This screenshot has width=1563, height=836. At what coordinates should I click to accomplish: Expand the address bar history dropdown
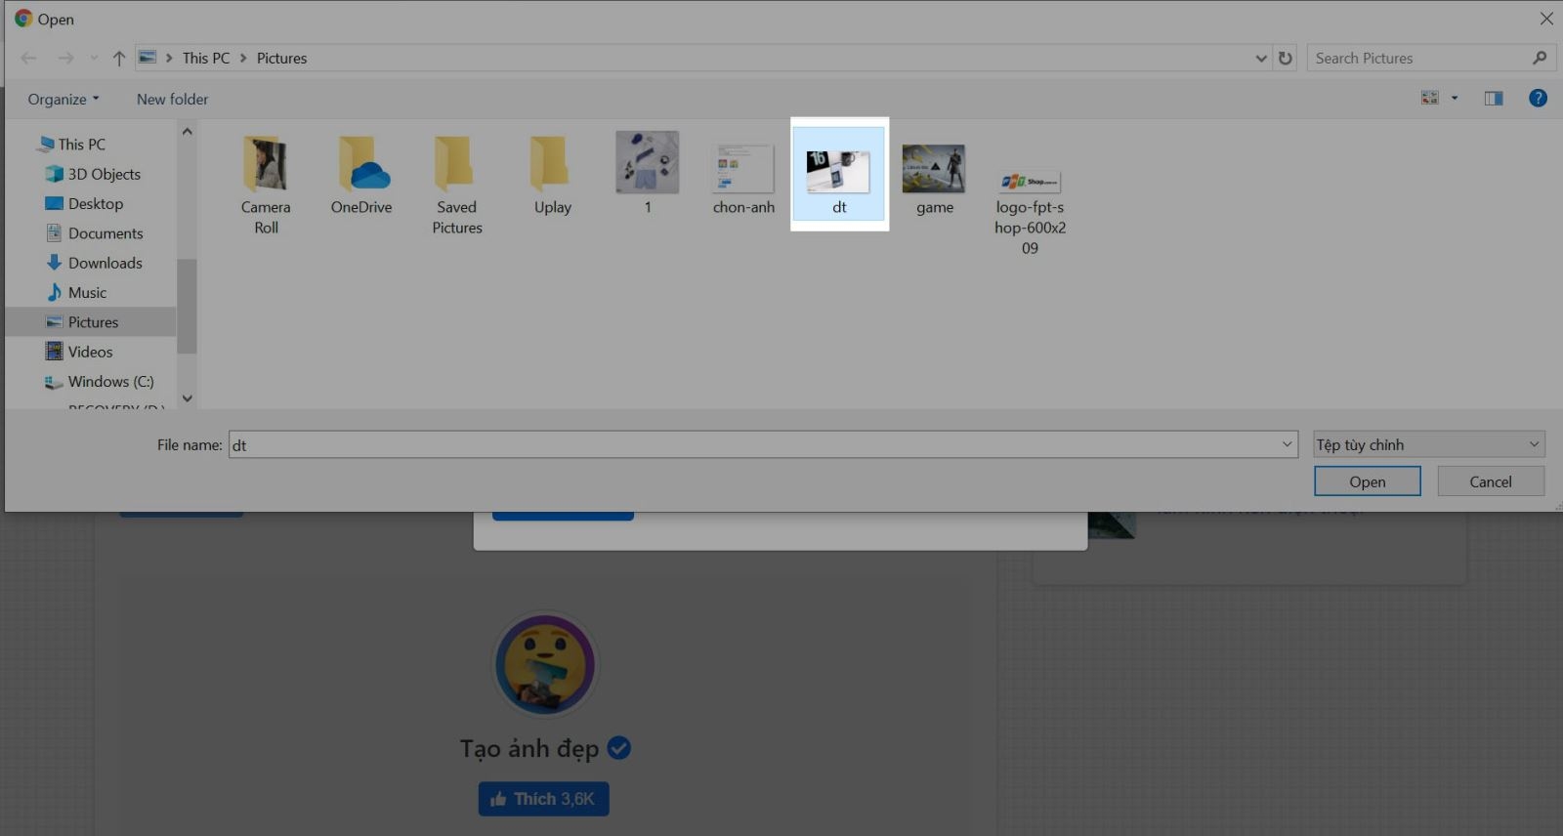[1261, 59]
